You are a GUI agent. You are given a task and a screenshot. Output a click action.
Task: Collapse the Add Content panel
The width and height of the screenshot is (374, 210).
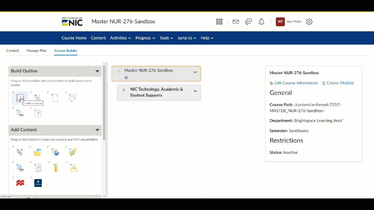[97, 130]
